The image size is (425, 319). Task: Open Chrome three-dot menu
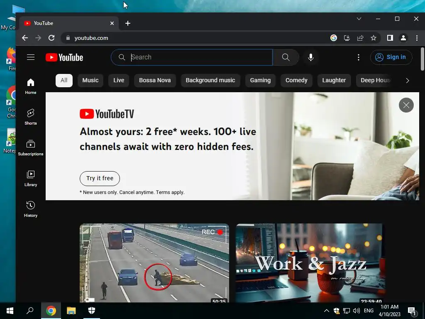[x=417, y=38]
